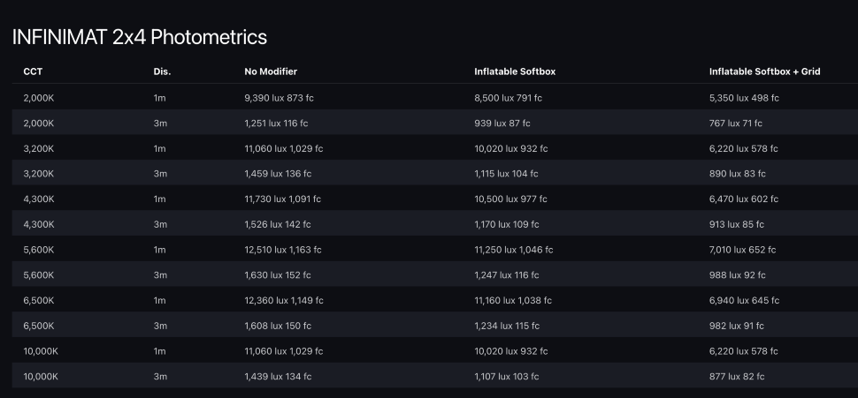The image size is (858, 398).
Task: Select the 8,500 lux 791 fc value
Action: [x=509, y=98]
